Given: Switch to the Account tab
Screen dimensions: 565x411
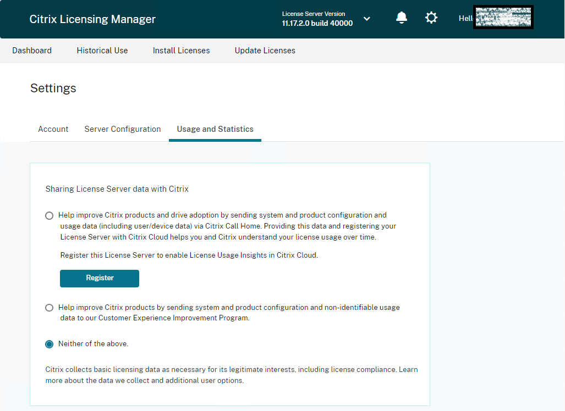Looking at the screenshot, I should pyautogui.click(x=53, y=129).
